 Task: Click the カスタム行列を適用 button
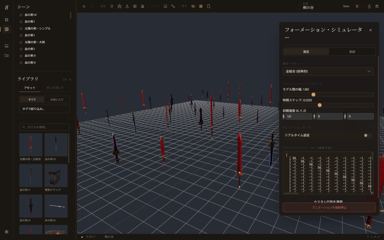[x=328, y=202]
